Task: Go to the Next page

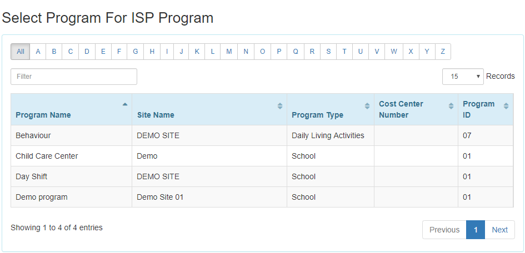Action: click(x=499, y=230)
